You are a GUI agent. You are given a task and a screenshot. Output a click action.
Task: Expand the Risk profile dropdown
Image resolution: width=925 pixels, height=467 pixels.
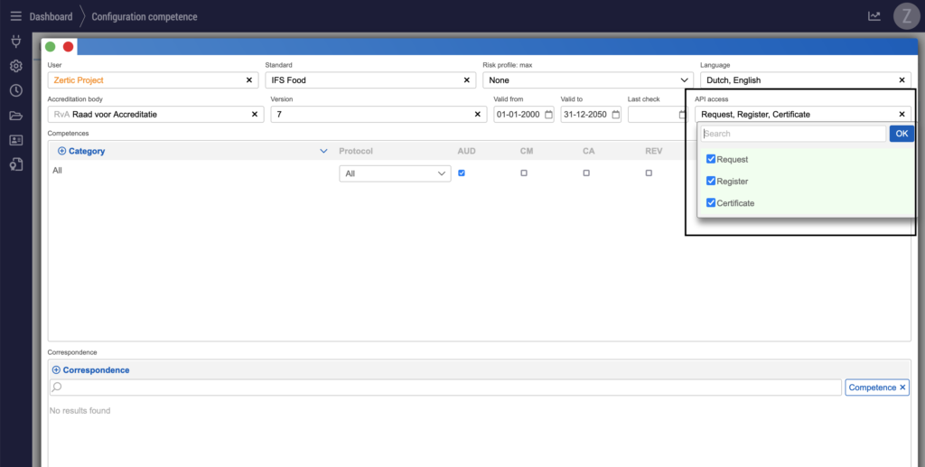684,80
